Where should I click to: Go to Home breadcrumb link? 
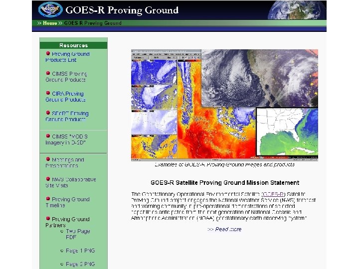pyautogui.click(x=50, y=23)
